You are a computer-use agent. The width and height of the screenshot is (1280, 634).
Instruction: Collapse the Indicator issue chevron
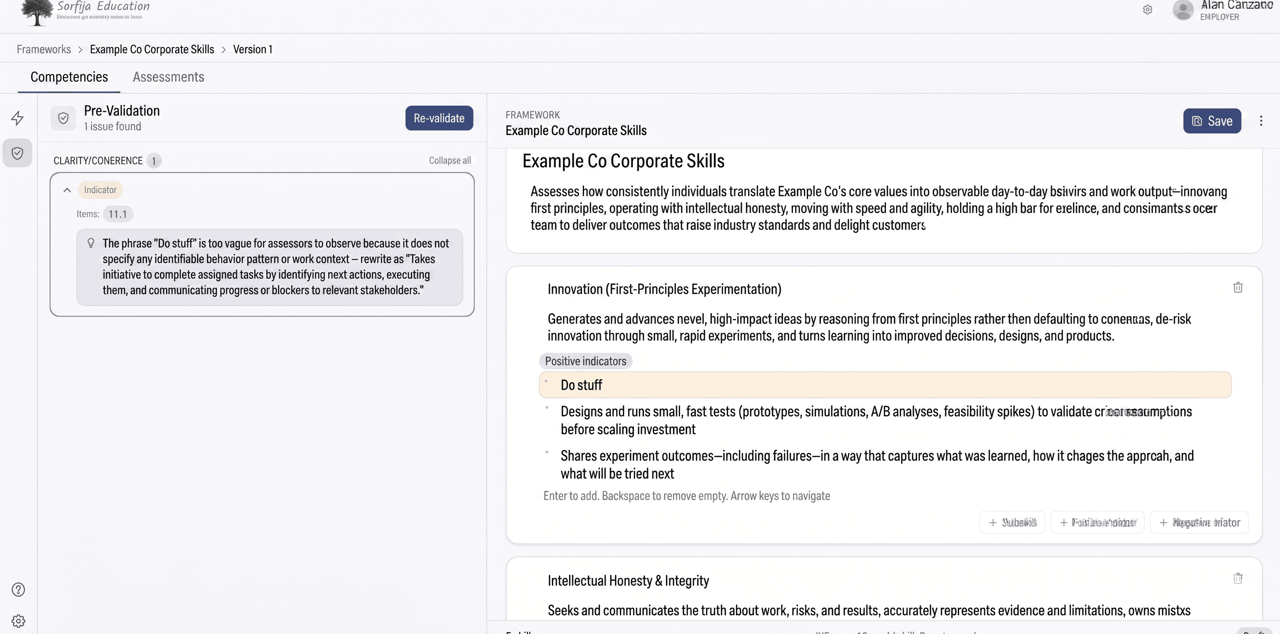67,190
